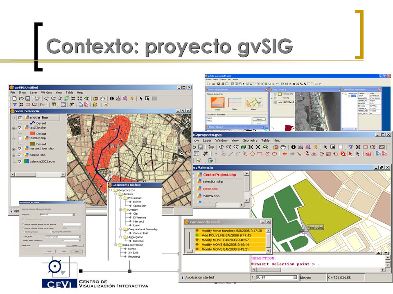Open File menu in gvSIG:Untitled
393x294 pixels.
click(x=13, y=93)
